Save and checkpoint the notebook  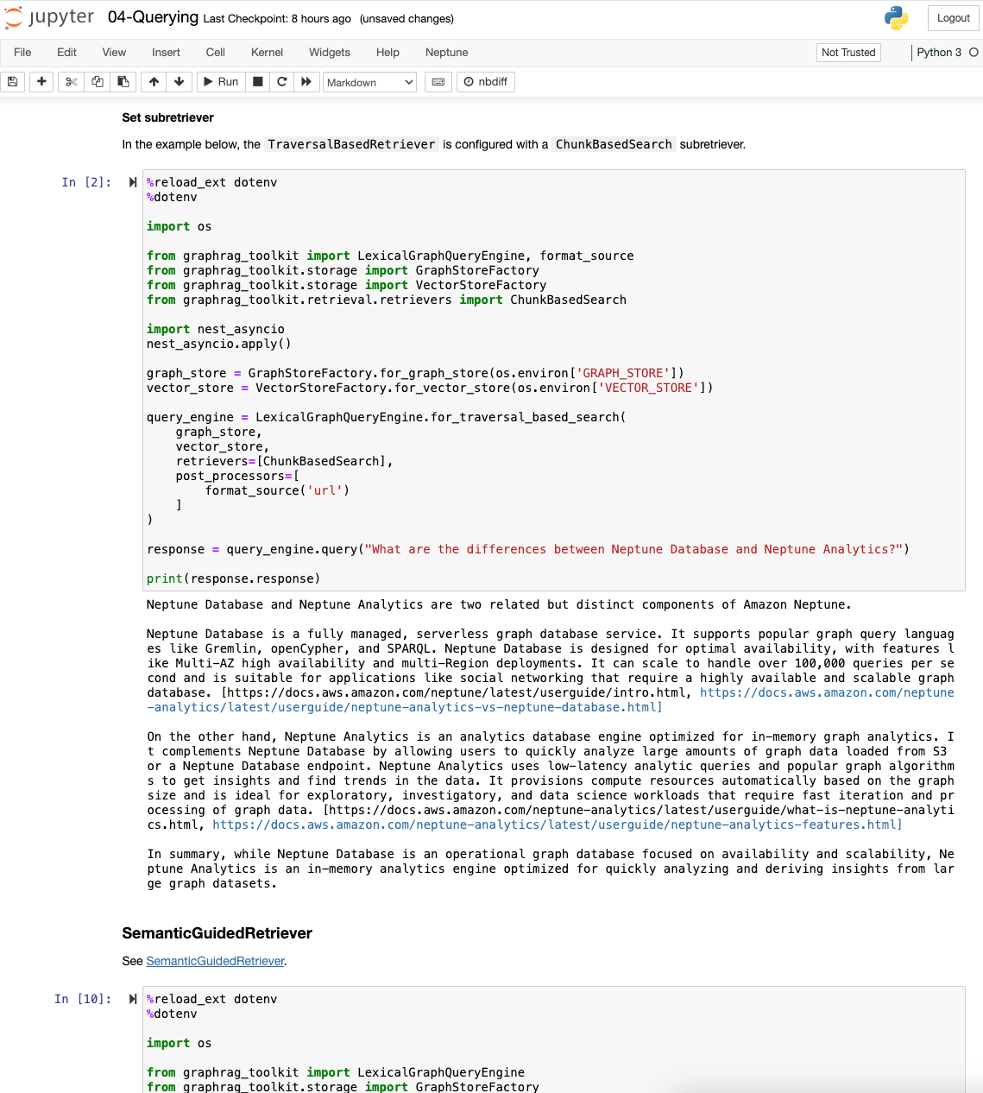pyautogui.click(x=12, y=82)
